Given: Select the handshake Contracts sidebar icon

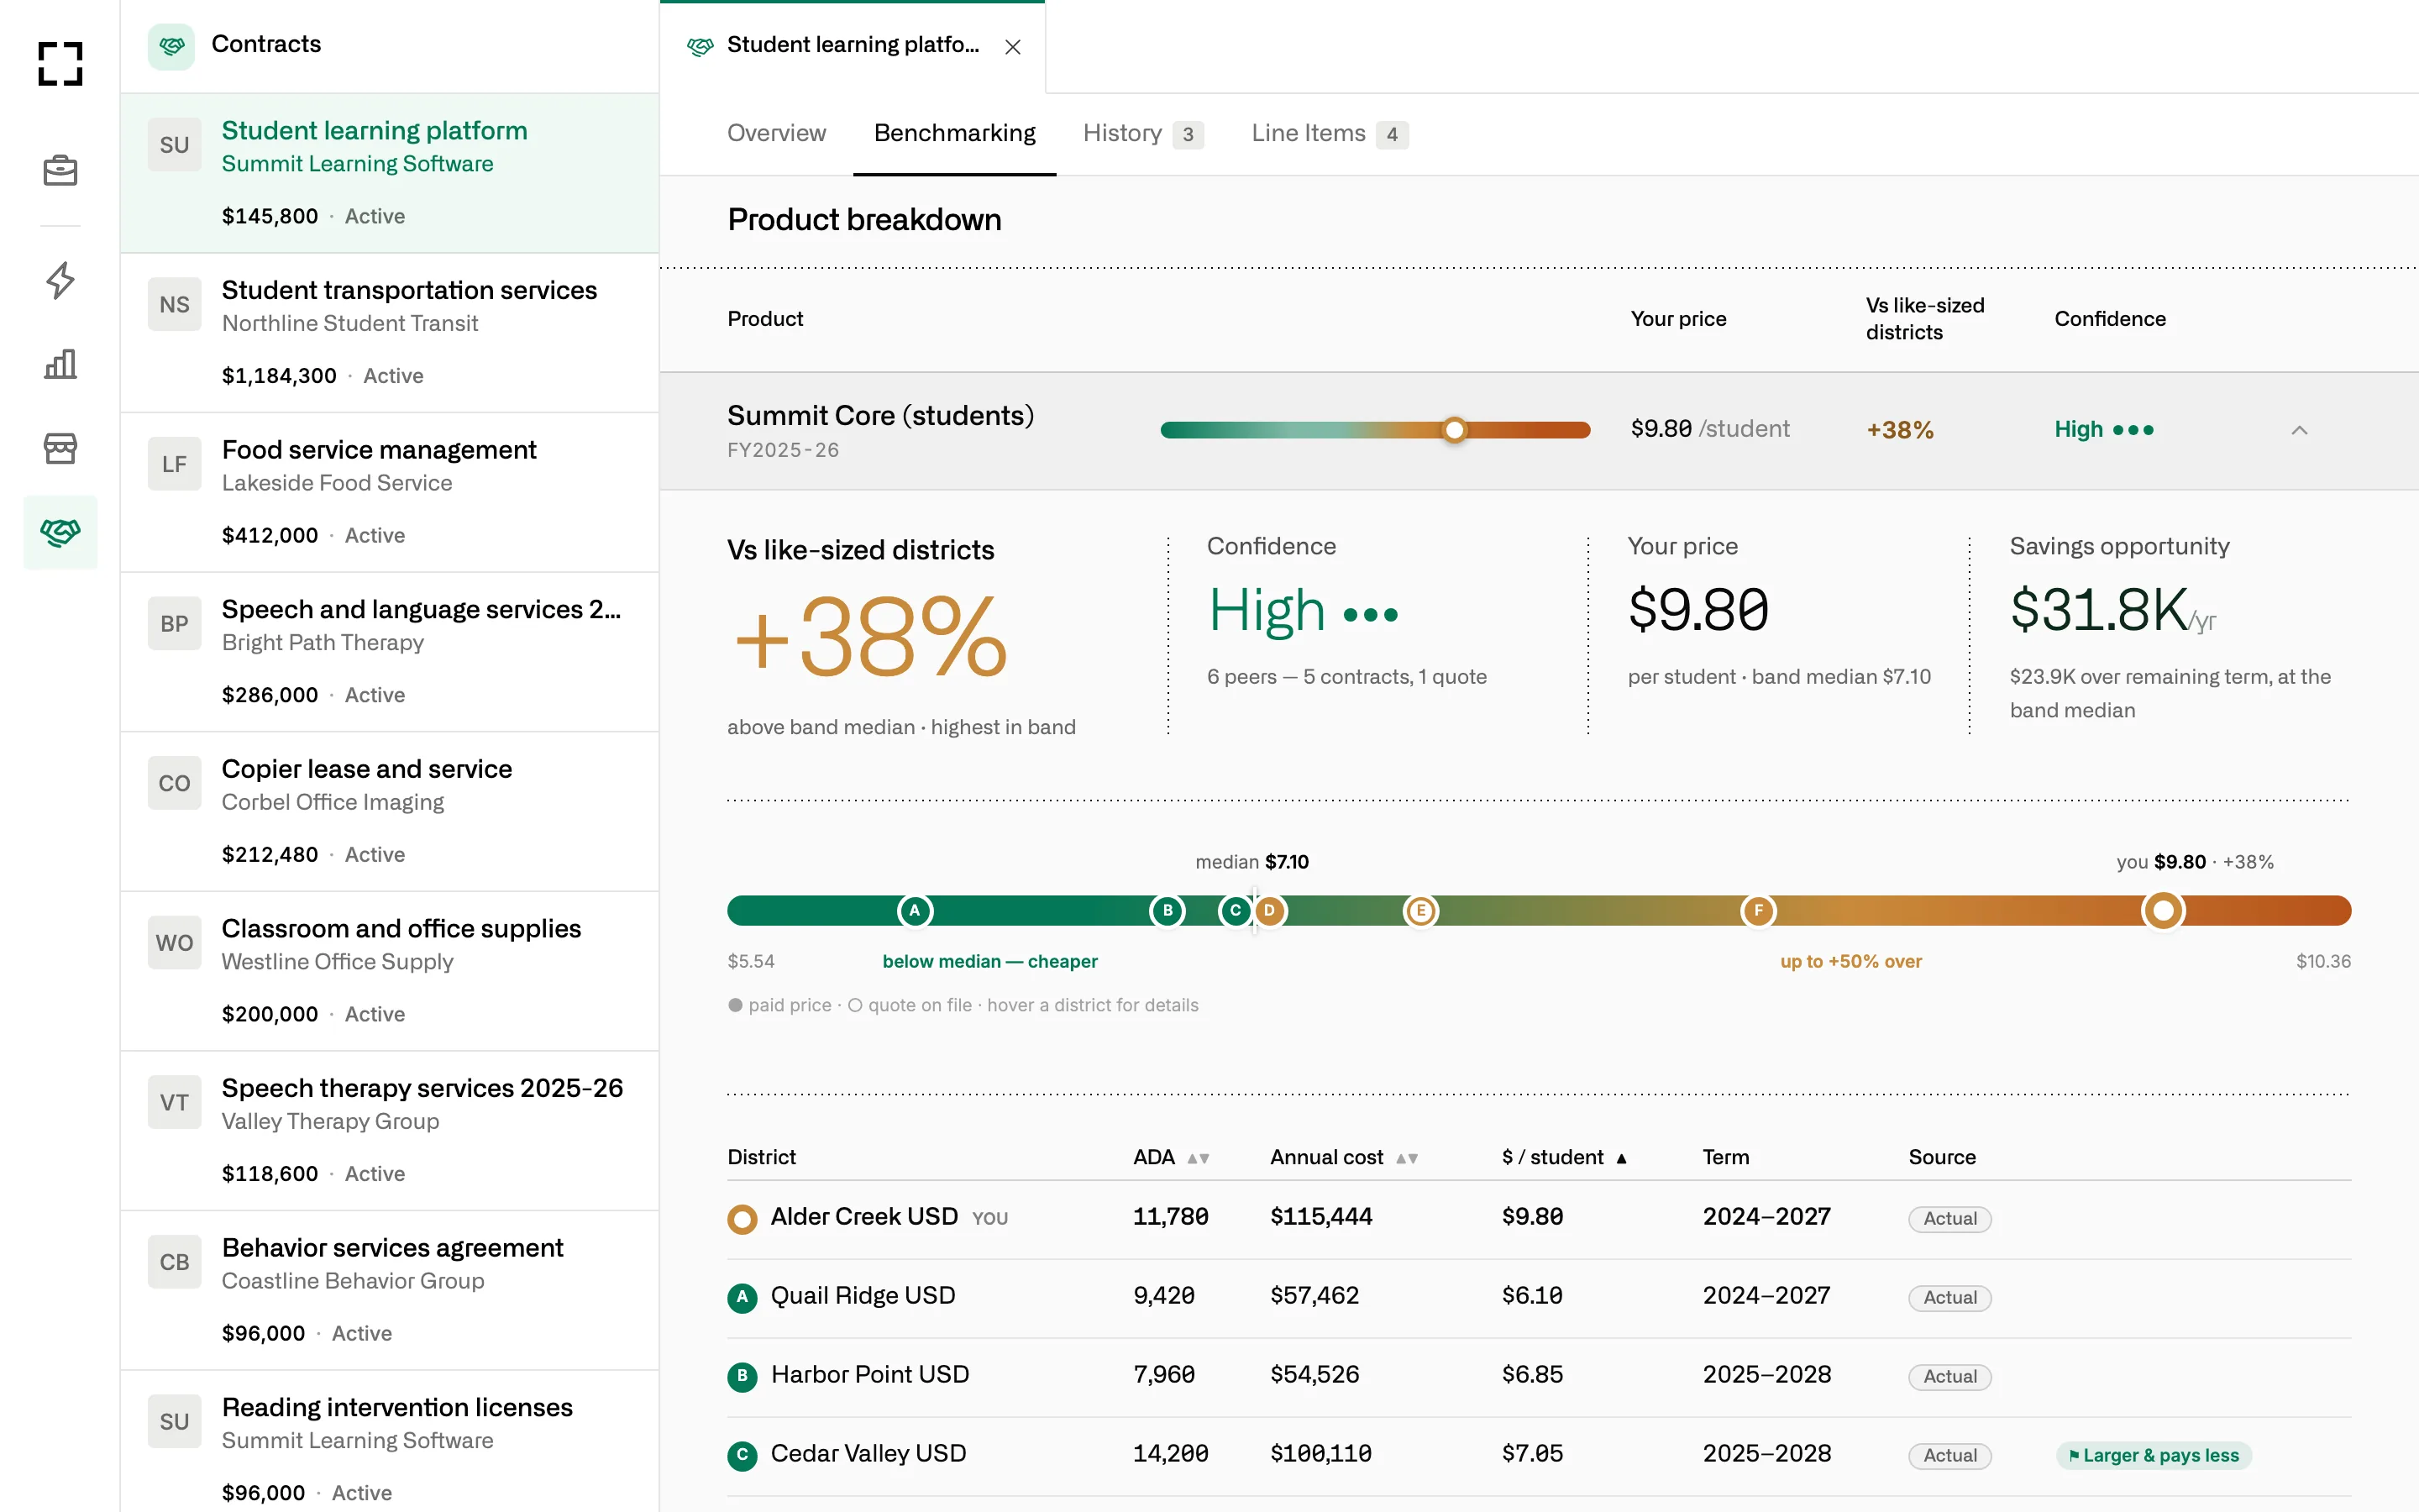Looking at the screenshot, I should click(x=60, y=532).
